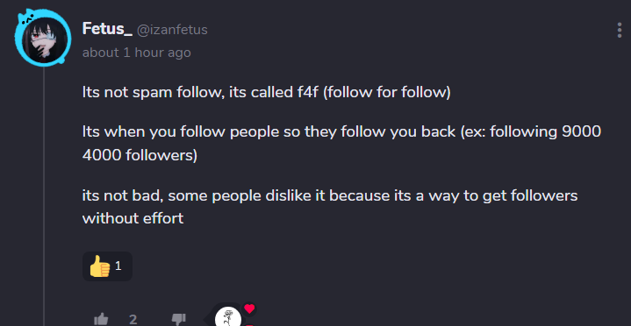Click the 'about 1 hour ago' timestamp
631x326 pixels.
(136, 53)
